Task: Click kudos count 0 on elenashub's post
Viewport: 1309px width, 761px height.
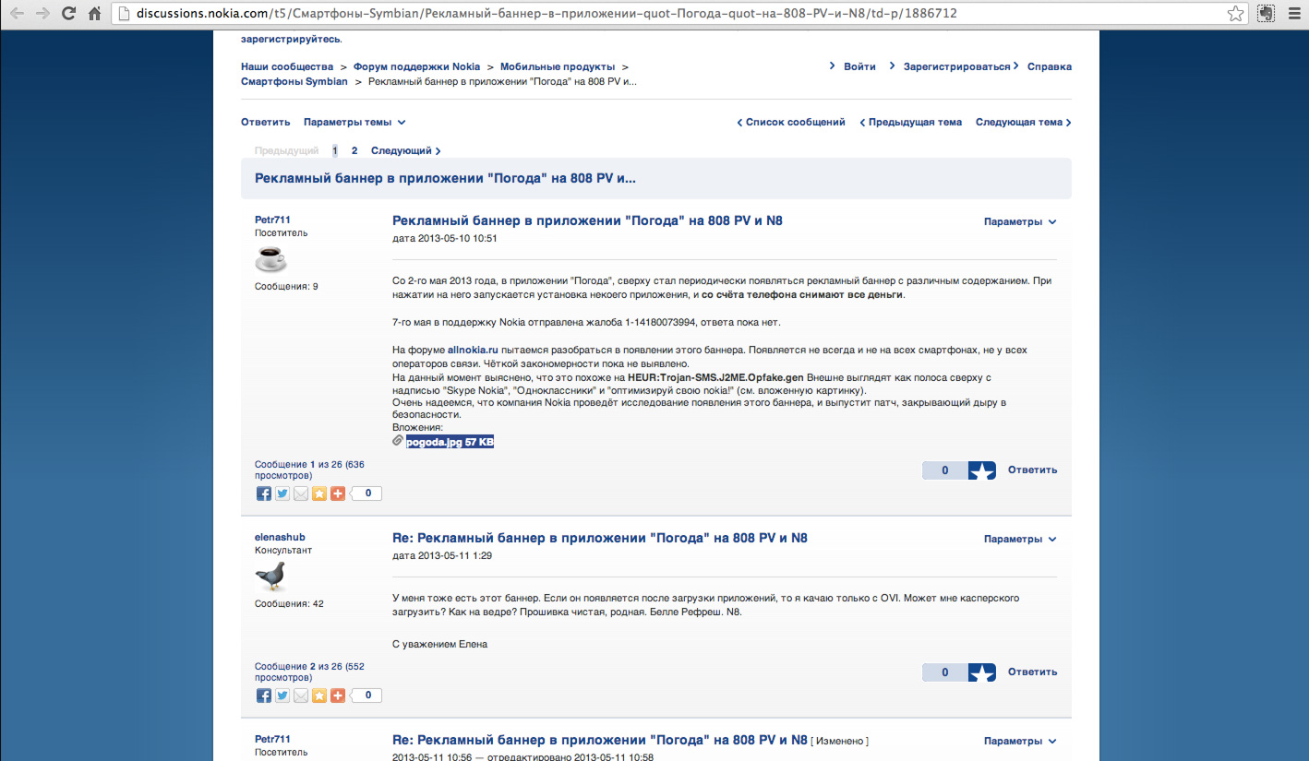Action: point(945,672)
